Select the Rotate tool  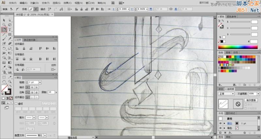point(4,49)
